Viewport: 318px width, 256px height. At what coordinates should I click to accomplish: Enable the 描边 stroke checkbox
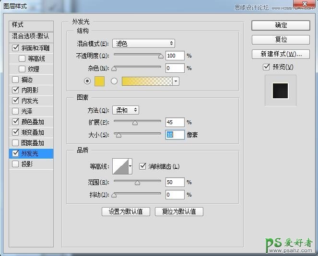[16, 80]
